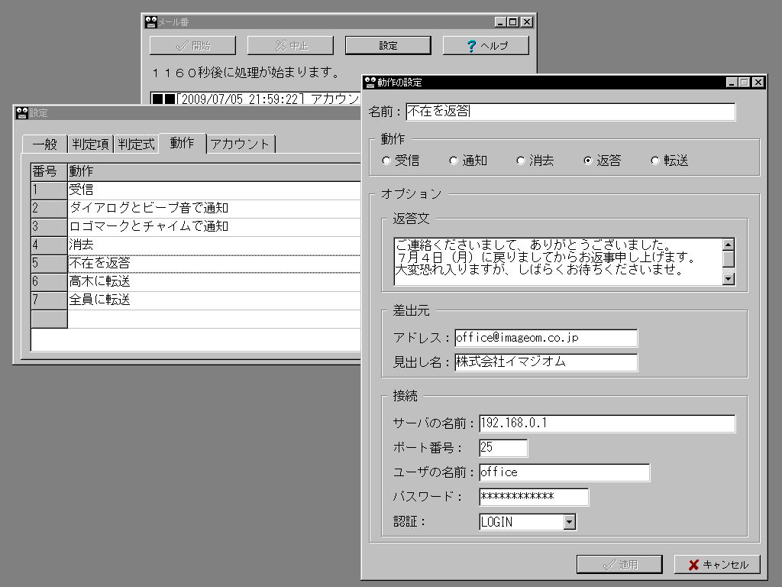
Task: Select the 通知 radio button
Action: [453, 161]
